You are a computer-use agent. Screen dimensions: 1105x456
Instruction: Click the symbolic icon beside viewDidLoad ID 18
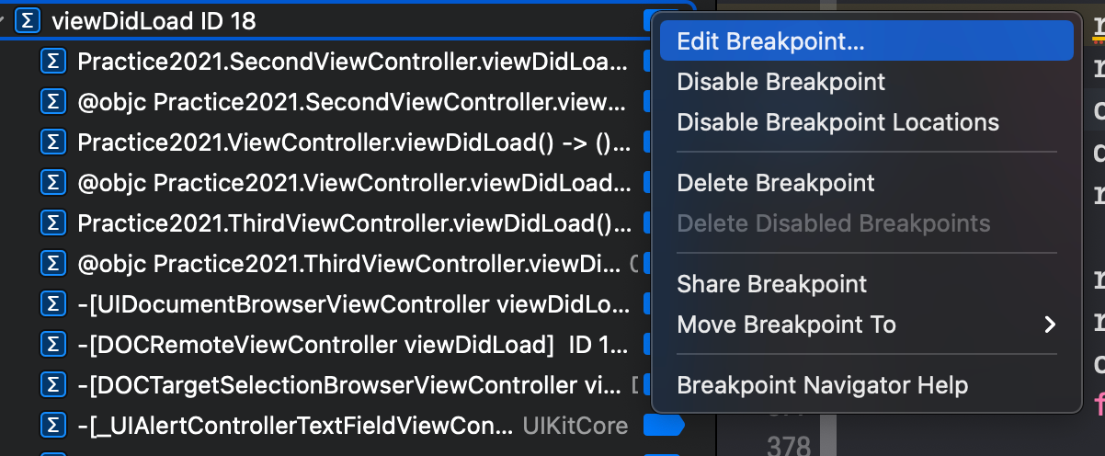29,21
